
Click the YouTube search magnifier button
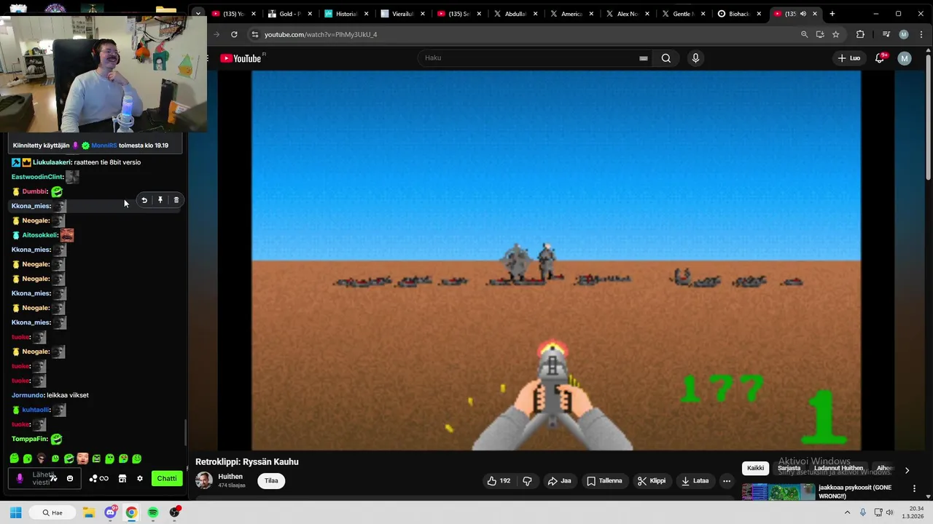pyautogui.click(x=665, y=58)
